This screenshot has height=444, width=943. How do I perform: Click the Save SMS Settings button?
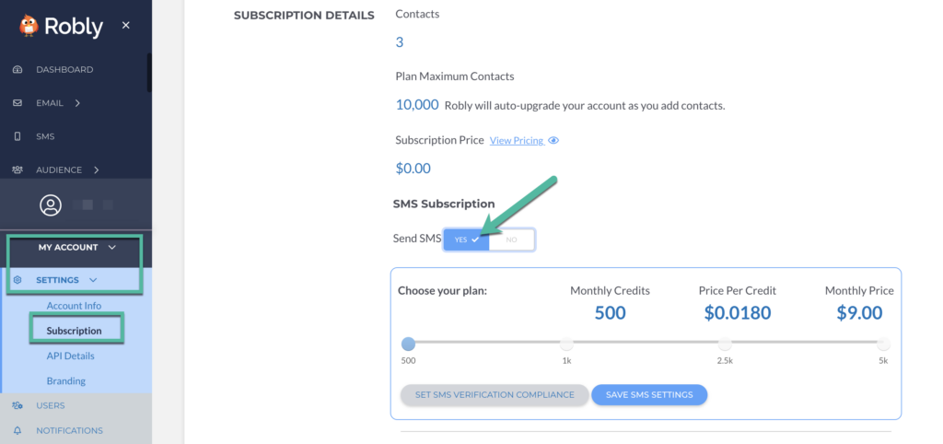coord(648,394)
